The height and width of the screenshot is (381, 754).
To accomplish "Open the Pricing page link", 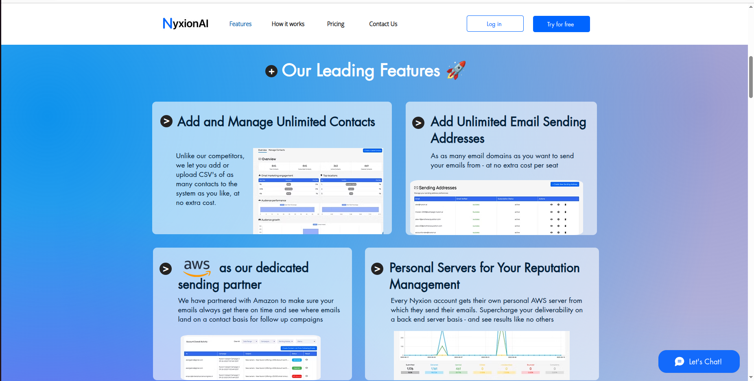I will pyautogui.click(x=336, y=24).
